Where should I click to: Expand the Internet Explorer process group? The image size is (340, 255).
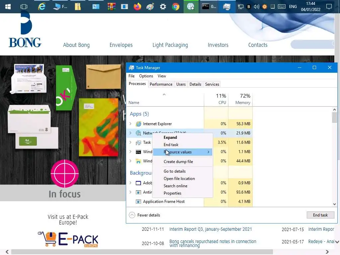[130, 124]
